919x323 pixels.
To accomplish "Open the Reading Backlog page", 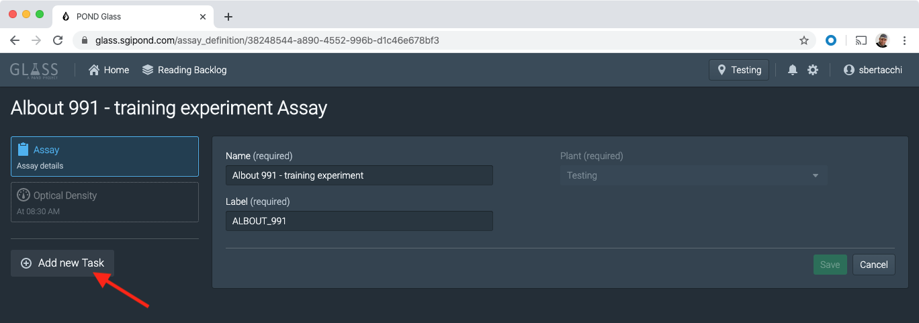I will tap(184, 70).
